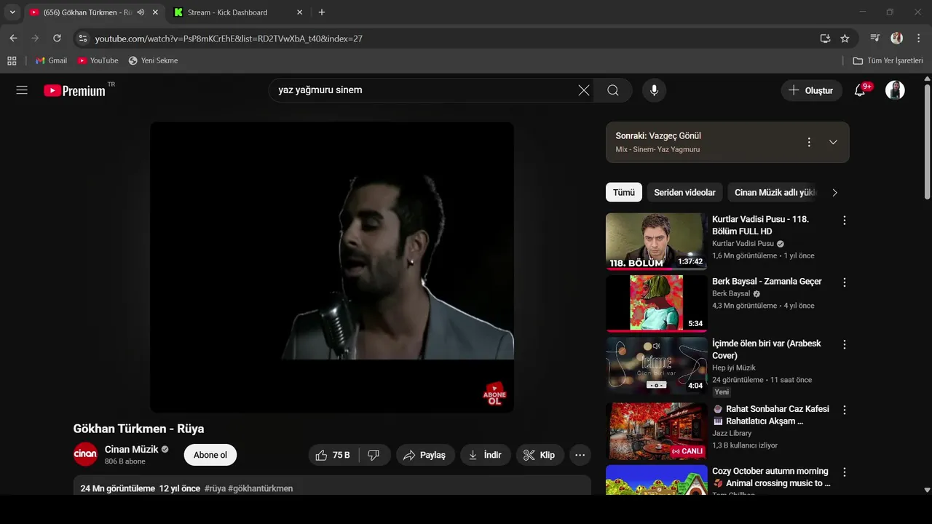Screen dimensions: 932x524
Task: Open options for Kurtlar Vadisi Pusu video
Action: pos(845,220)
